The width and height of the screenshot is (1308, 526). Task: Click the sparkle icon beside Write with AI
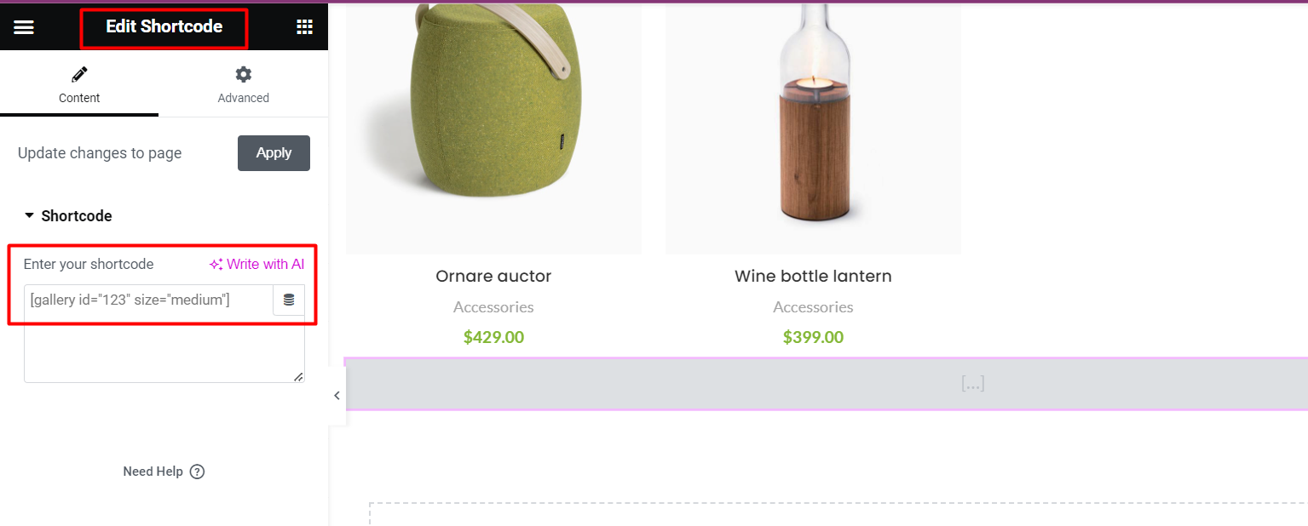click(216, 265)
